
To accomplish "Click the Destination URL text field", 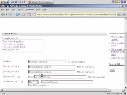I will (67, 82).
